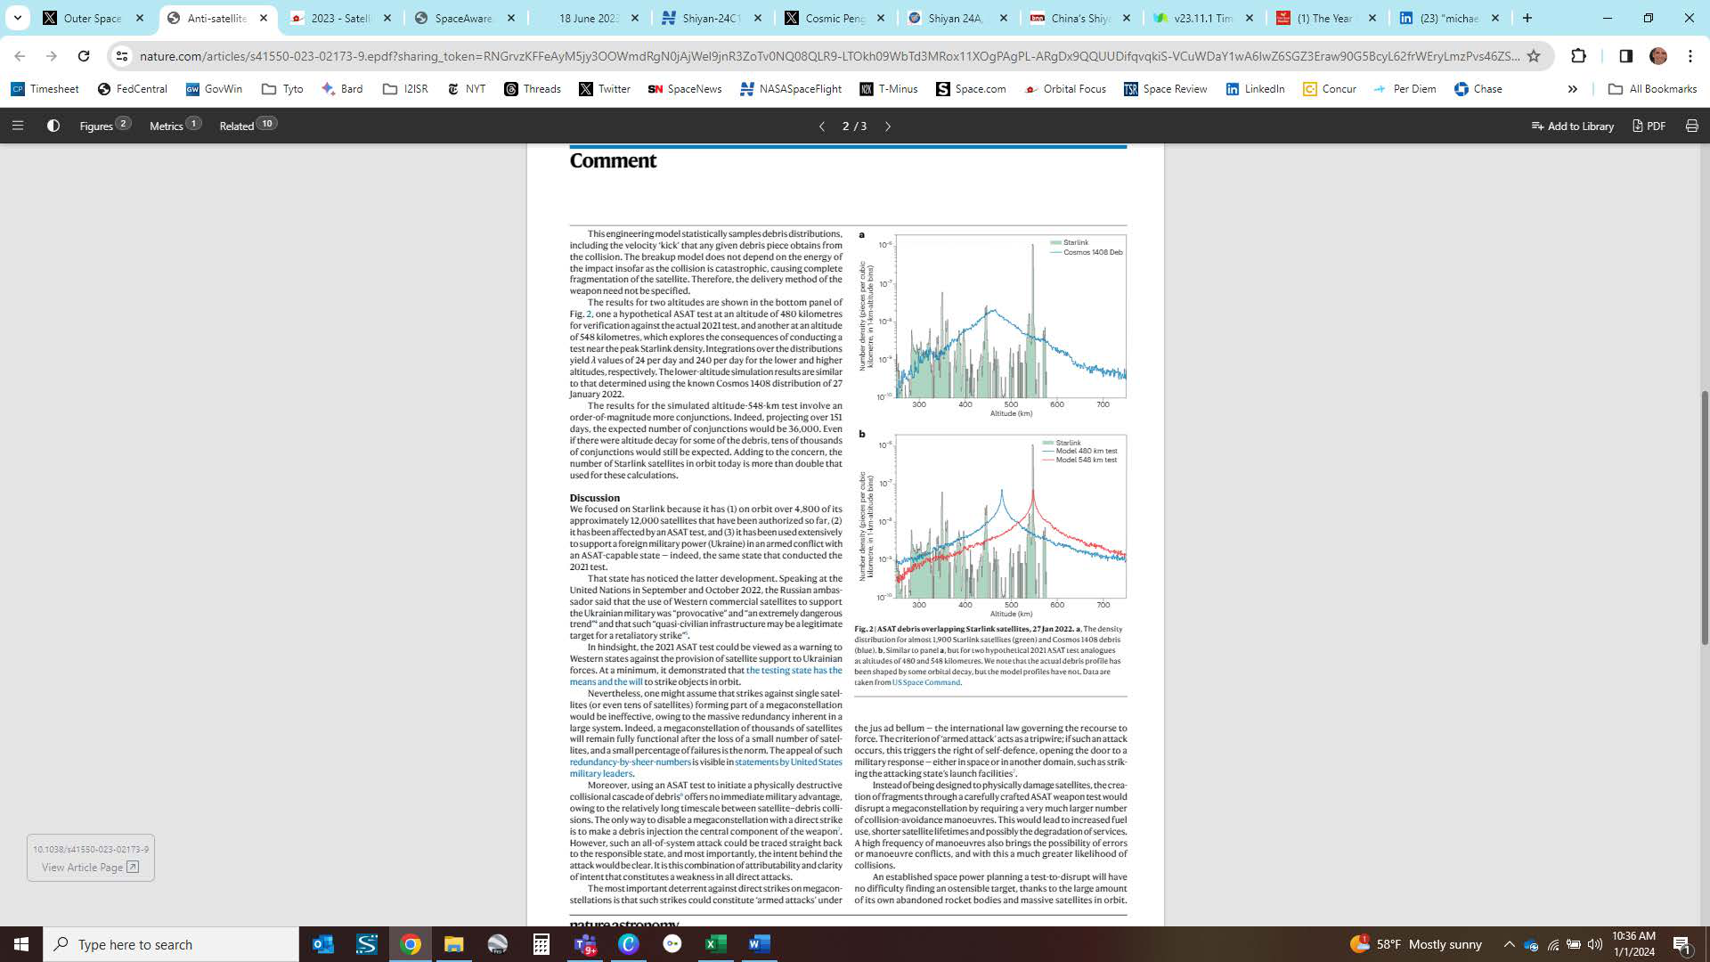The width and height of the screenshot is (1710, 962).
Task: Bookmark this page with star icon
Action: 1534,56
